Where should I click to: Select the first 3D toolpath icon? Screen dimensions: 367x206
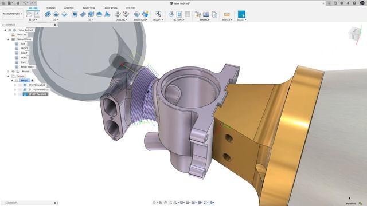pyautogui.click(x=75, y=14)
